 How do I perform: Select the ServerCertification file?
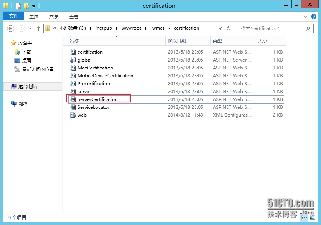point(97,99)
